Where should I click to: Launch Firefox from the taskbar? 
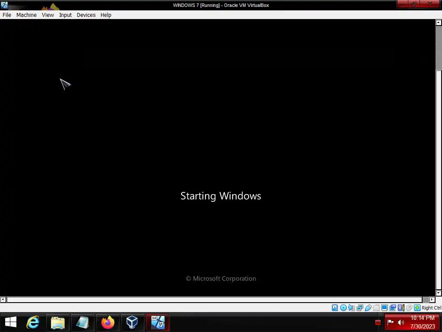[x=107, y=322]
